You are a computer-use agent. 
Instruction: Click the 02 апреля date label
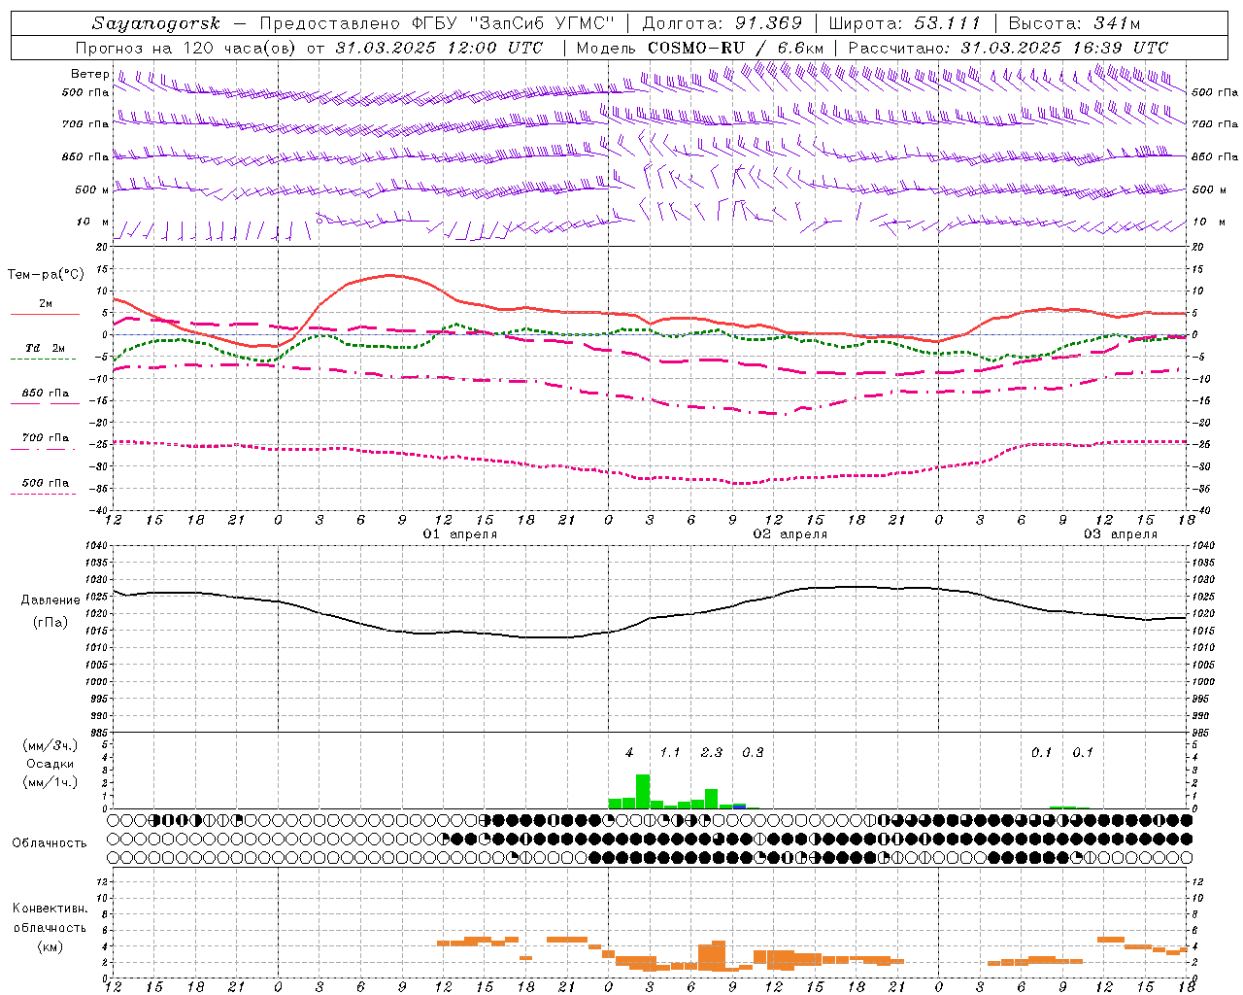point(790,534)
